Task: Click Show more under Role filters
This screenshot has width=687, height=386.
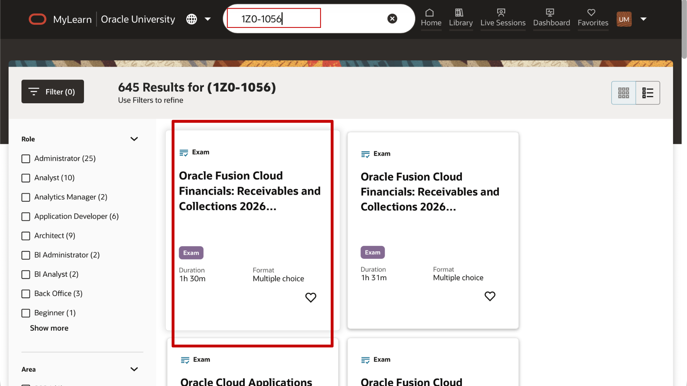Action: click(49, 328)
